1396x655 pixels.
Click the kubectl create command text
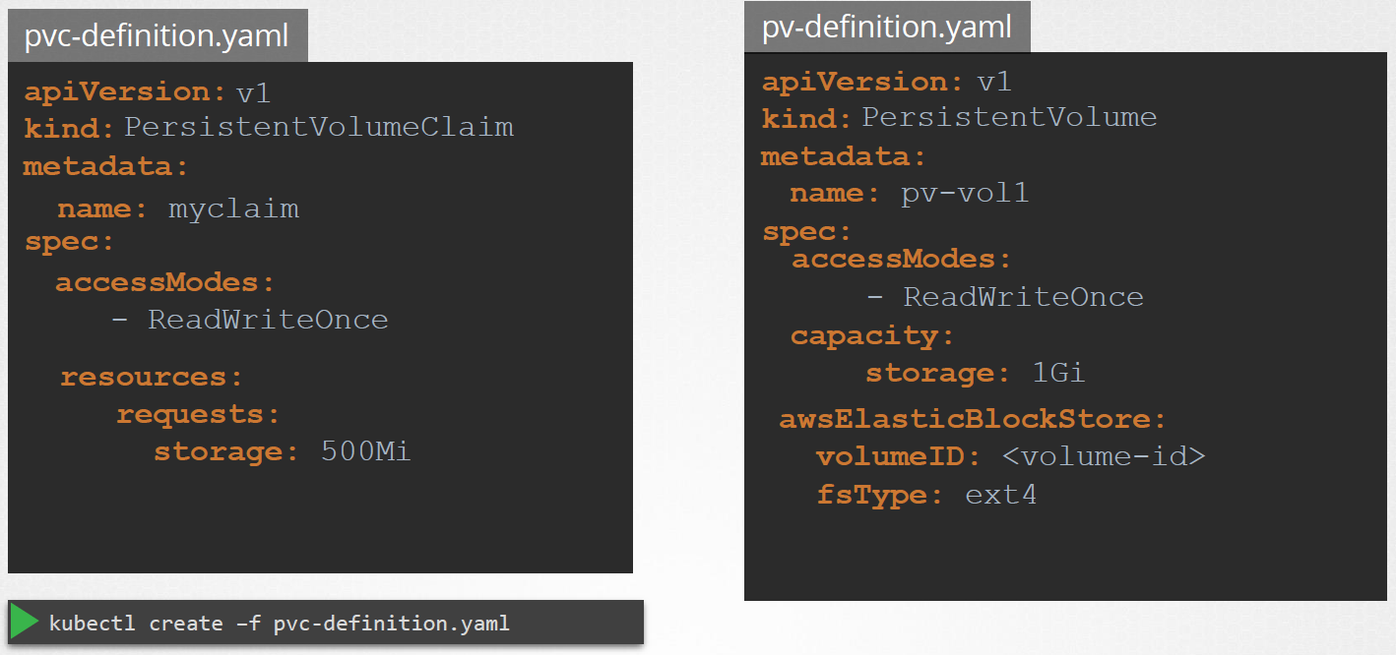(279, 624)
